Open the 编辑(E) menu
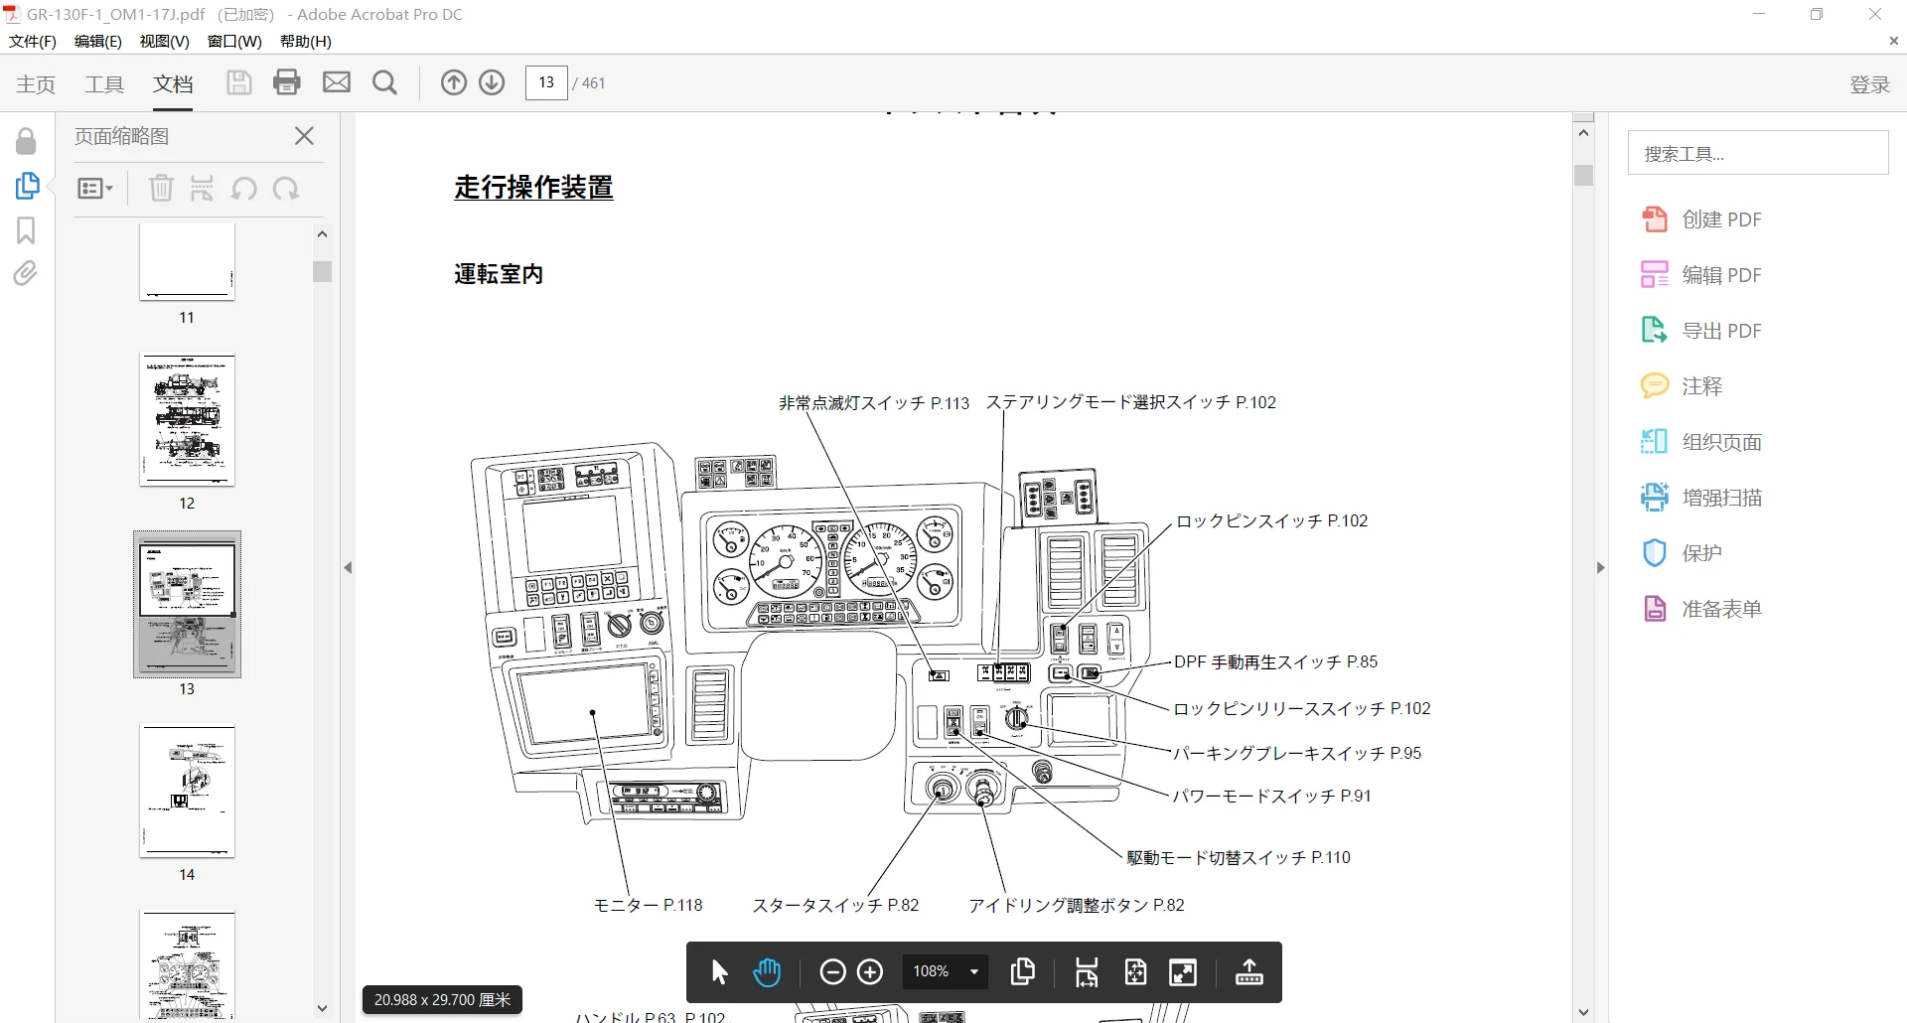This screenshot has width=1907, height=1023. [x=98, y=41]
